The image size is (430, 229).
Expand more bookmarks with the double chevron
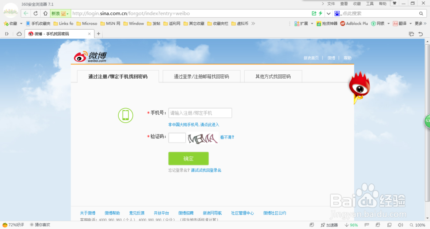[253, 24]
